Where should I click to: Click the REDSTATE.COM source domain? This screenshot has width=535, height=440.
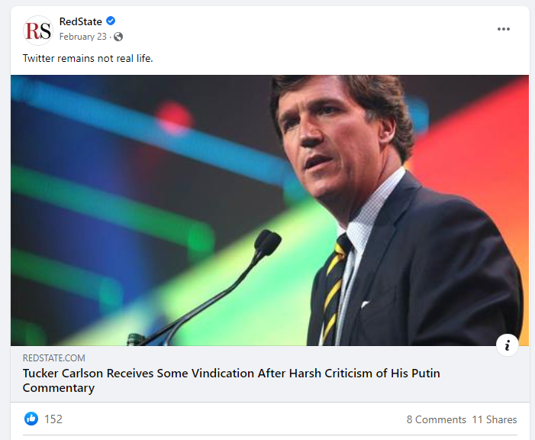tap(53, 357)
